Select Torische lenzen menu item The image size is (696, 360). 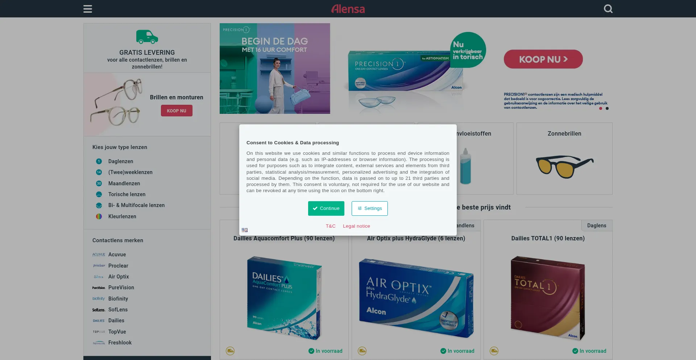[127, 194]
